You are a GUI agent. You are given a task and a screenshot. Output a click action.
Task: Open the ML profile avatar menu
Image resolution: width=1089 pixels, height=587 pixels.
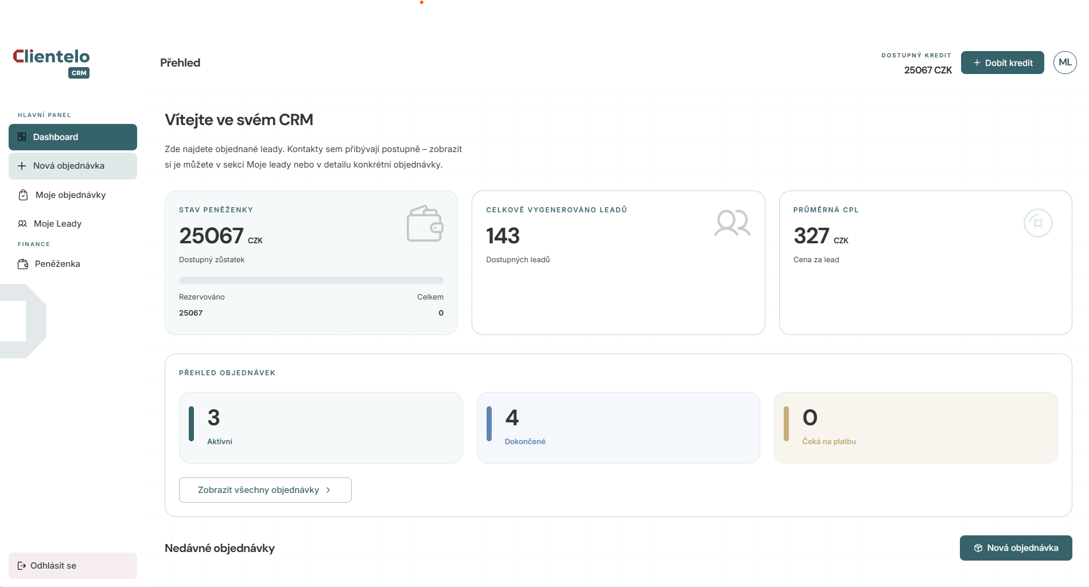point(1065,62)
